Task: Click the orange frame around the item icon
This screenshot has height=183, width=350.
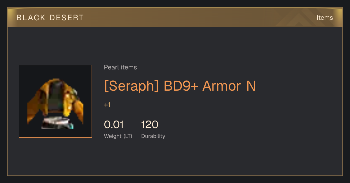Action: coord(55,101)
